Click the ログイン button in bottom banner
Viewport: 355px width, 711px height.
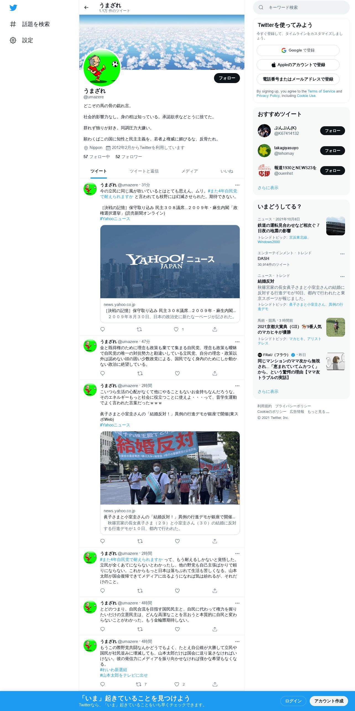pos(293,701)
